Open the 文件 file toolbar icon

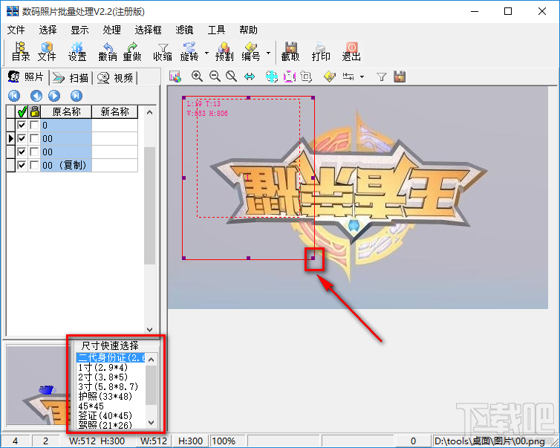coord(47,51)
